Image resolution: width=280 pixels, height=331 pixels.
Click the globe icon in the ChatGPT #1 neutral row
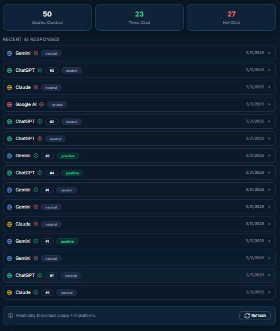(x=10, y=276)
